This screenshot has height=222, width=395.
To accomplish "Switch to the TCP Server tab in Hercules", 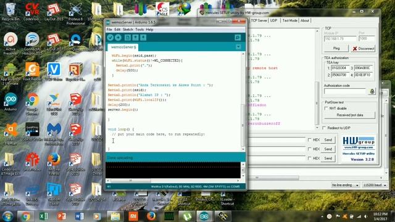I will [x=259, y=20].
